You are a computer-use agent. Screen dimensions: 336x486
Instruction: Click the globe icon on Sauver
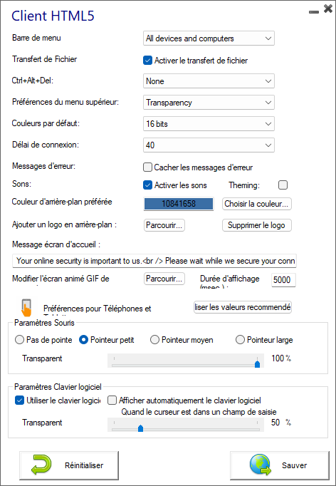click(x=261, y=465)
